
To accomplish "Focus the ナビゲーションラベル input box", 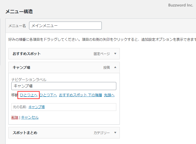I will pyautogui.click(x=64, y=86).
